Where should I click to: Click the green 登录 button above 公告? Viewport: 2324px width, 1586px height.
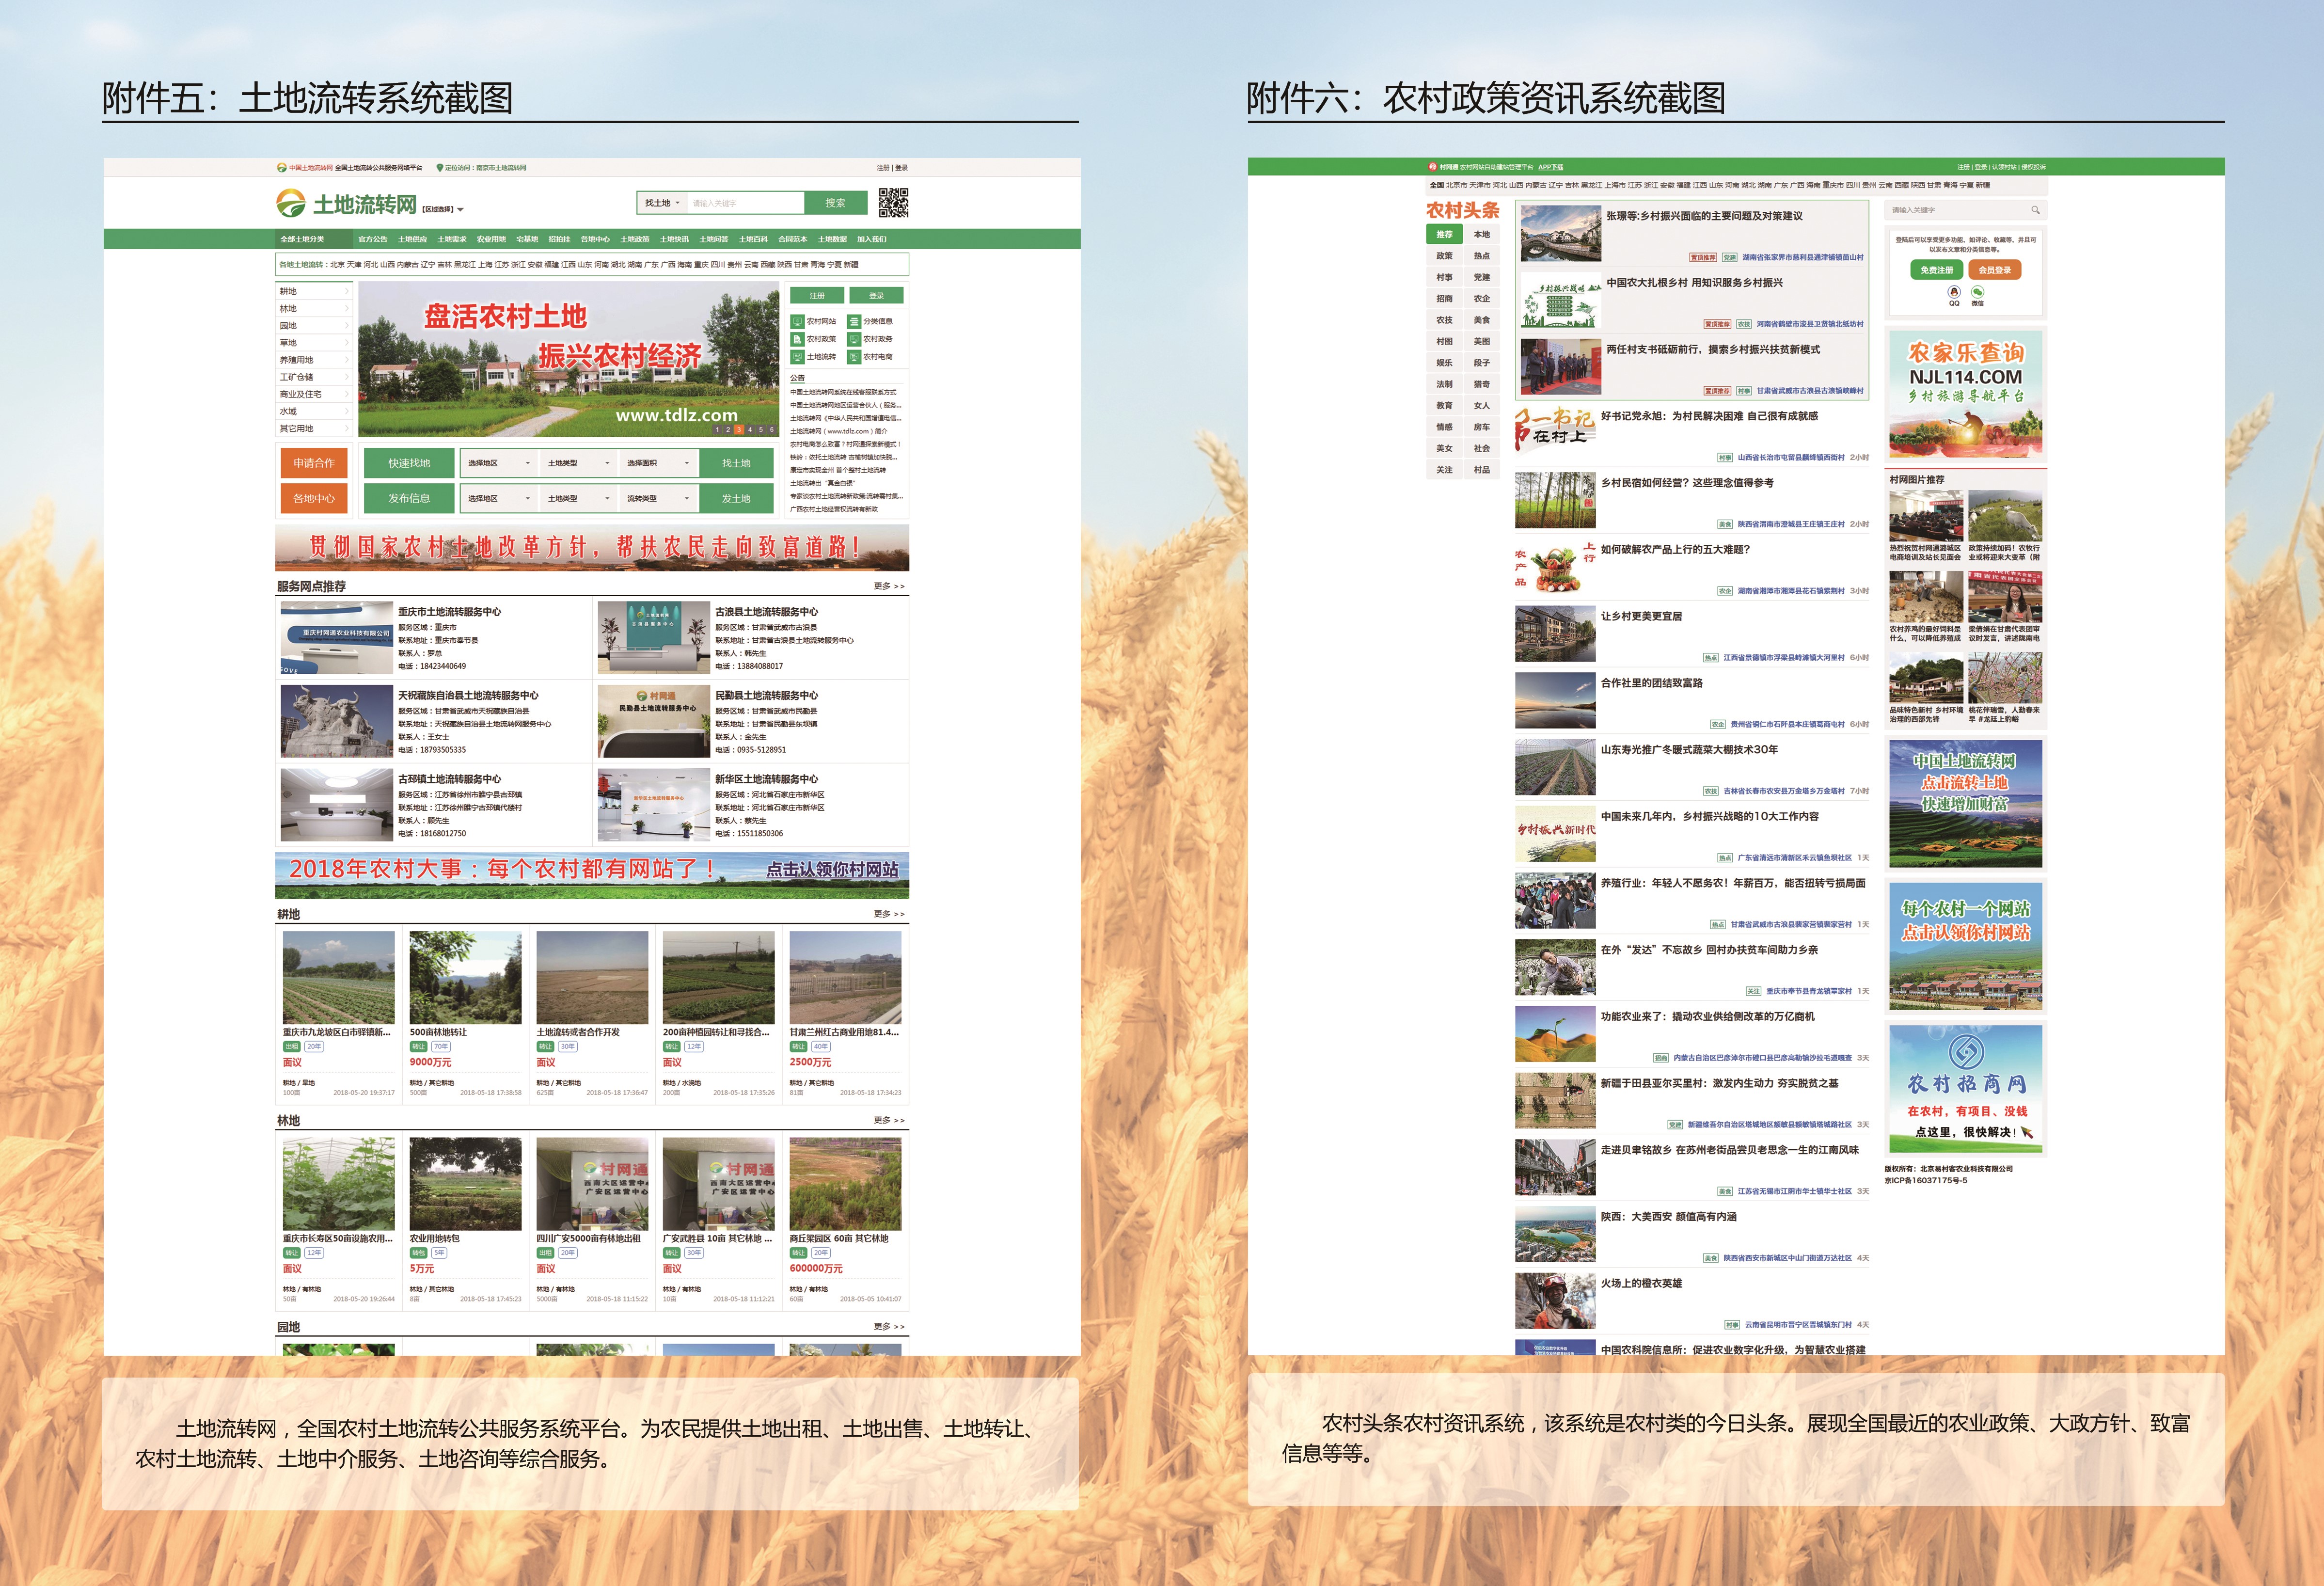[x=876, y=296]
